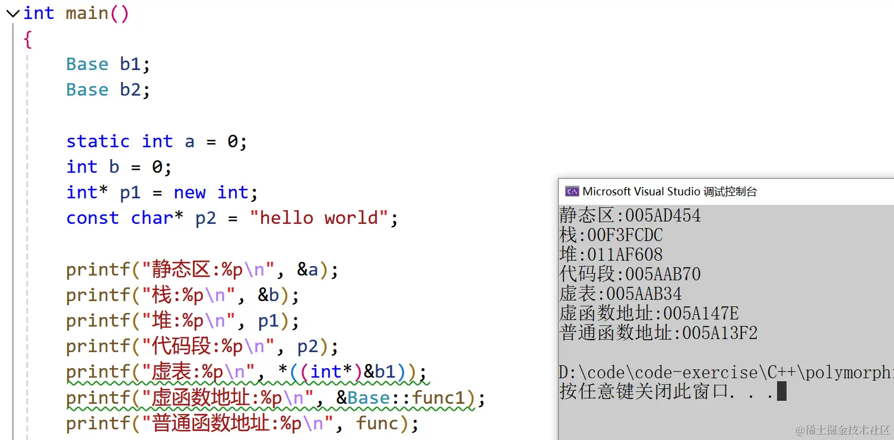Collapse the int main() function fold chevron

point(13,14)
